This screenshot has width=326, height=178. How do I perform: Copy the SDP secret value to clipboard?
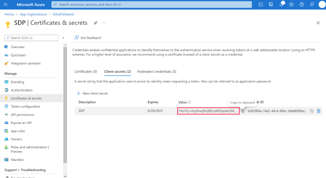tap(243, 111)
